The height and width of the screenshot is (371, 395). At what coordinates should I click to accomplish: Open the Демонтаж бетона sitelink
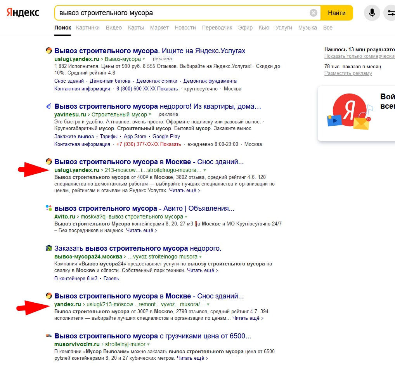click(110, 81)
